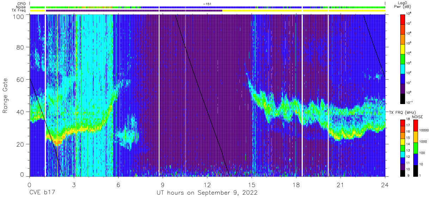433x200 pixels.
Task: Click the 20 tick label on Range Gate axis
Action: [20, 144]
